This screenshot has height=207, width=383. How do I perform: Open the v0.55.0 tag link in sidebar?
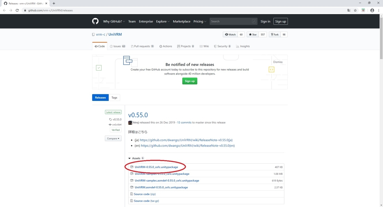(x=115, y=119)
